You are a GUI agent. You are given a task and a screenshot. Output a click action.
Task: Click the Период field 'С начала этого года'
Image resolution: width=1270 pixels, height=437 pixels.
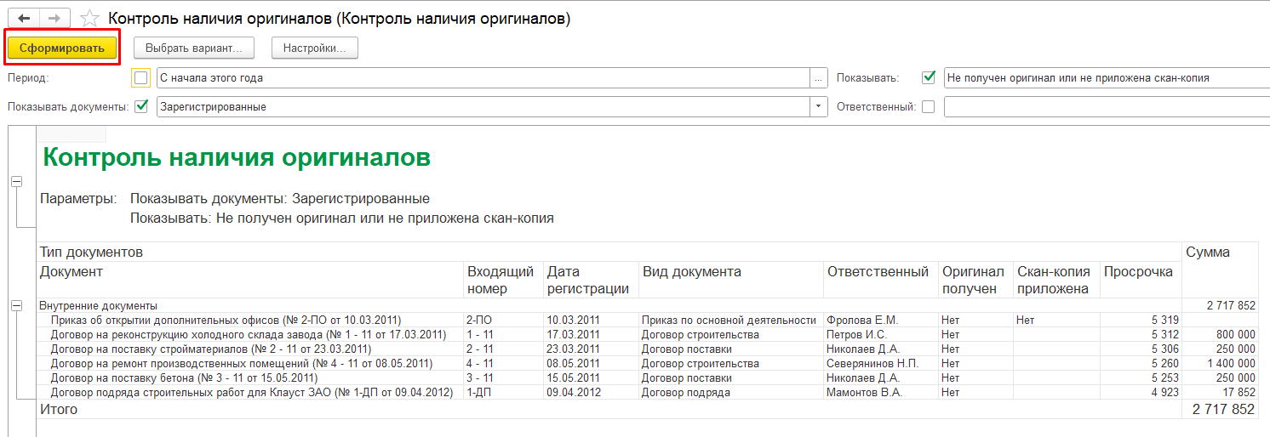483,78
